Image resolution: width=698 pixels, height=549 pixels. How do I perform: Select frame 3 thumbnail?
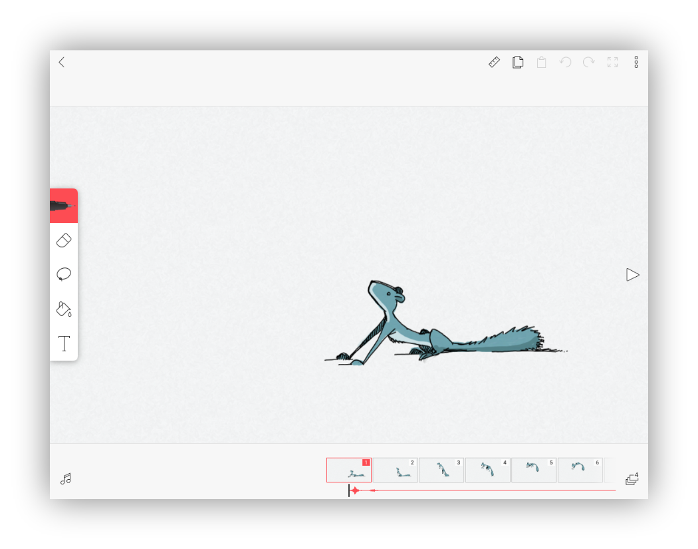click(x=441, y=470)
